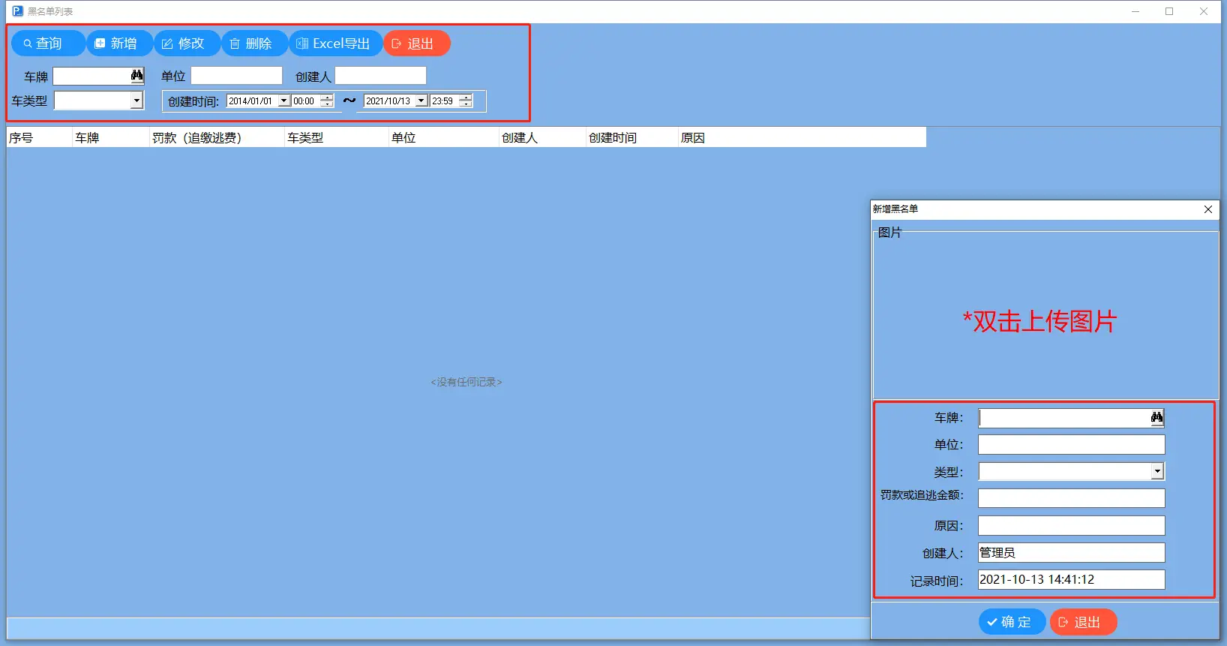
Task: Click the 新增 add button
Action: 119,44
